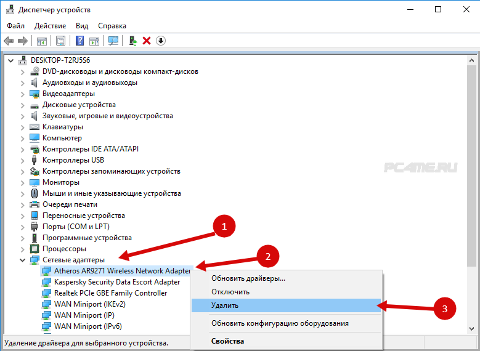This screenshot has width=480, height=351.
Task: Choose Обновить конфигурацию оборудования menu entry
Action: pos(287,323)
